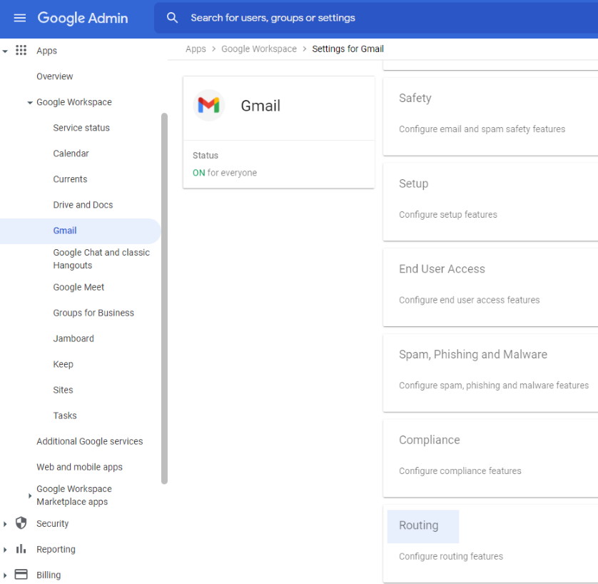Open Overview in the sidebar
The image size is (598, 584).
(54, 76)
